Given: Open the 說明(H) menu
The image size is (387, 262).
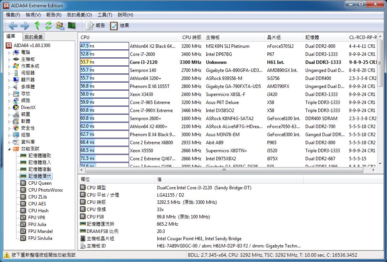Looking at the screenshot, I should pos(125,15).
